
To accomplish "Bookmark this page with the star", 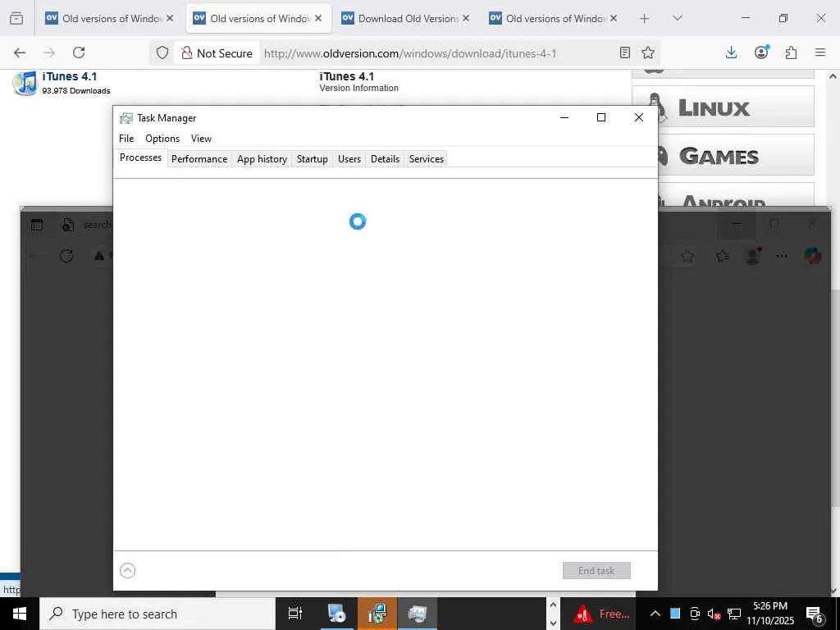I will point(648,52).
